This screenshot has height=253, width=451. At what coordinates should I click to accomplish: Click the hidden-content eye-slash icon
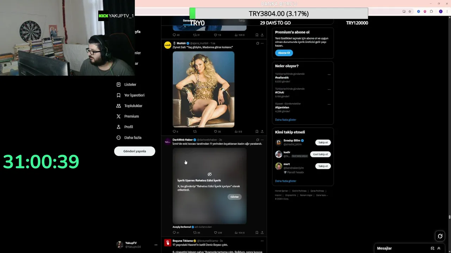(210, 174)
